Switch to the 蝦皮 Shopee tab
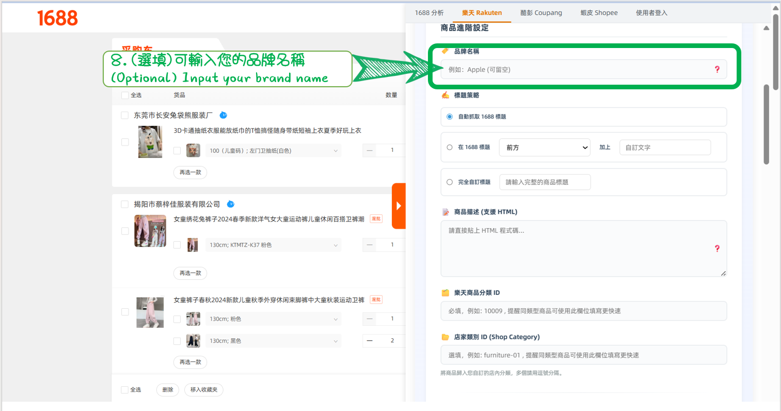Screen dimensions: 781x411 point(599,13)
